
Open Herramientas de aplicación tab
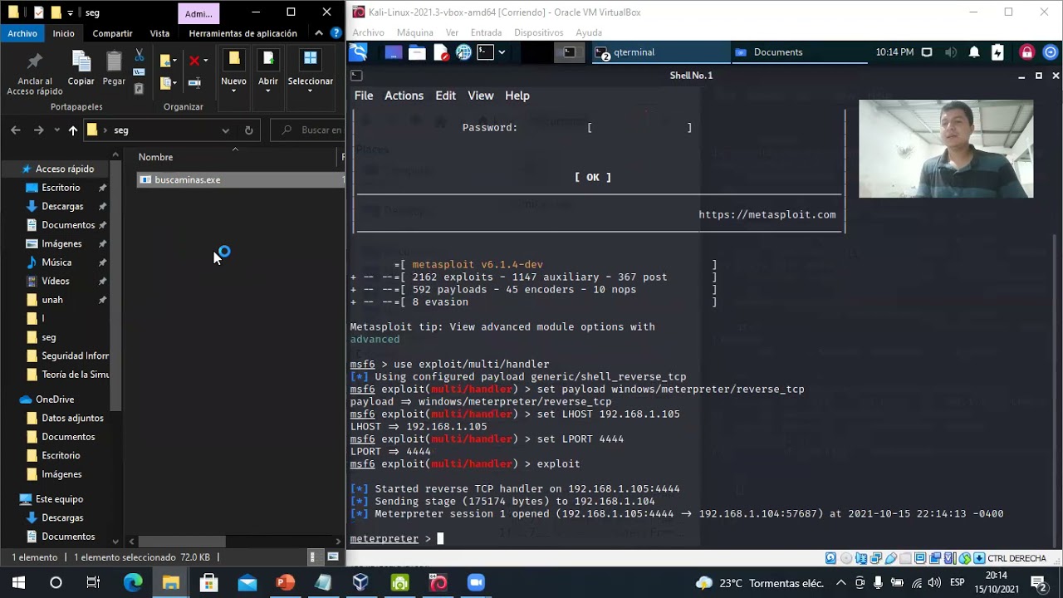point(242,33)
